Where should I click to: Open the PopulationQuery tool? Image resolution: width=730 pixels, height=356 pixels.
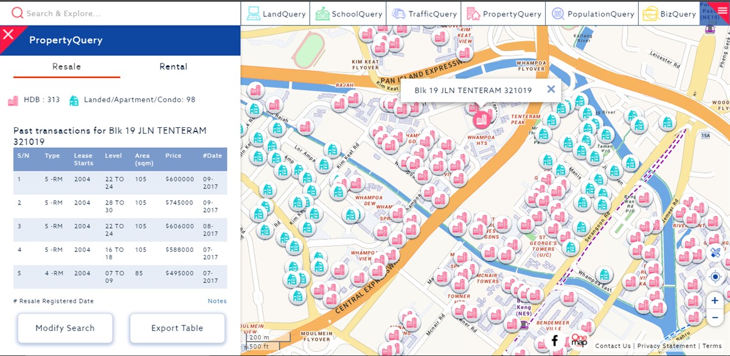click(593, 13)
